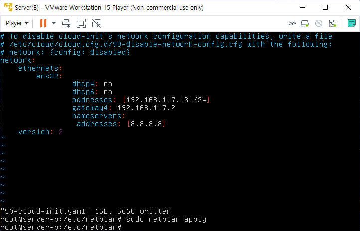The height and width of the screenshot is (231, 360).
Task: Click the CD/DVD drive device icon
Action: (319, 23)
